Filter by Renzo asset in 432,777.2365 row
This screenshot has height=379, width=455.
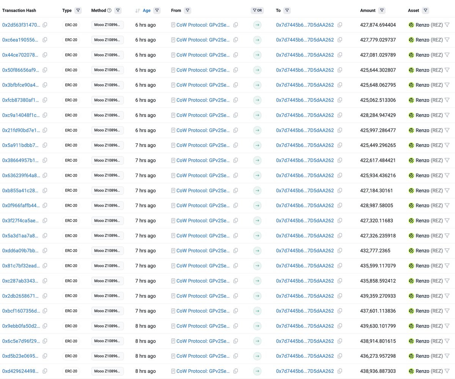click(x=447, y=251)
